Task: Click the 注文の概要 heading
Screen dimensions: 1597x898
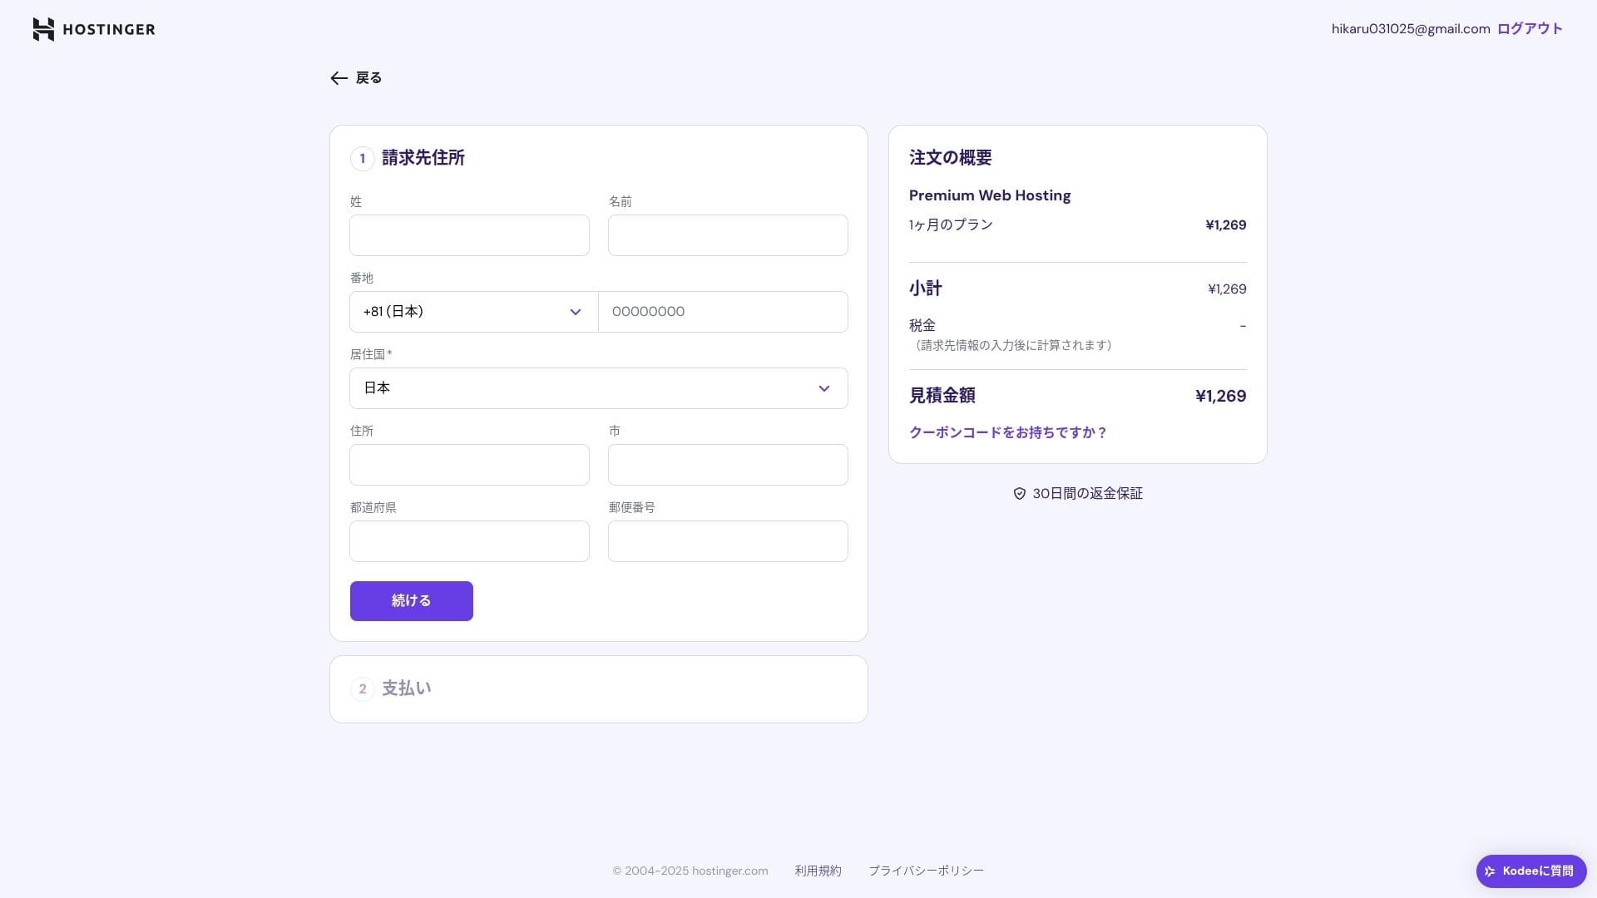Action: (951, 158)
